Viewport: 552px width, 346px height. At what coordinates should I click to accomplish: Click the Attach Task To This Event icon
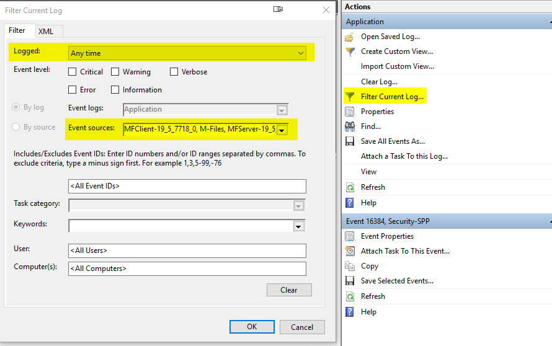pyautogui.click(x=350, y=251)
